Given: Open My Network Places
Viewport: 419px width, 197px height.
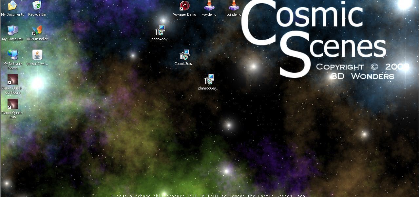Looking at the screenshot, I should (12, 55).
